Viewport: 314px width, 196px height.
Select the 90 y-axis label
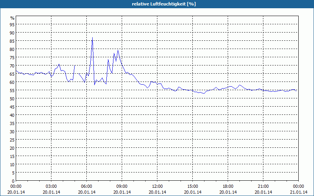[x=12, y=33]
